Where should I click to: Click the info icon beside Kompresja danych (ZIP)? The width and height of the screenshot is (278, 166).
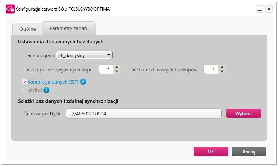point(83,82)
